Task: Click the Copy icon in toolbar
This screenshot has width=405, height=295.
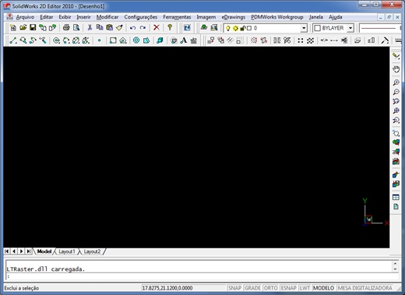Action: click(x=100, y=27)
